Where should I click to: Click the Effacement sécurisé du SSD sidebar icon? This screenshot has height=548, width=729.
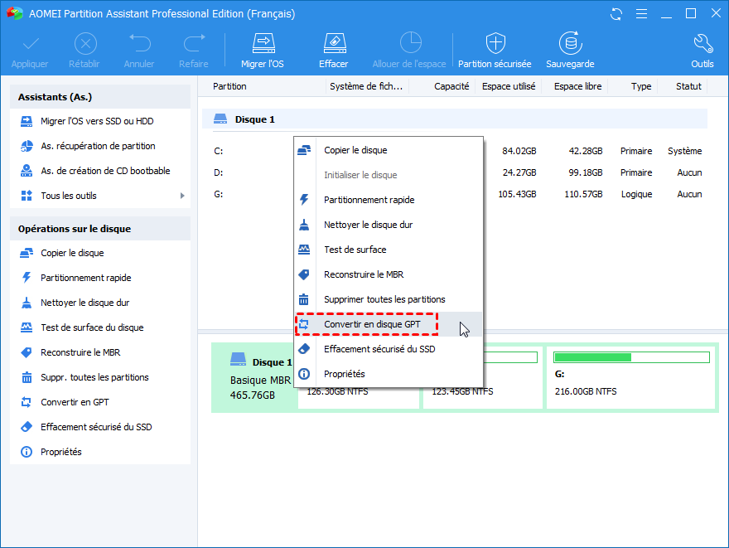(x=27, y=427)
